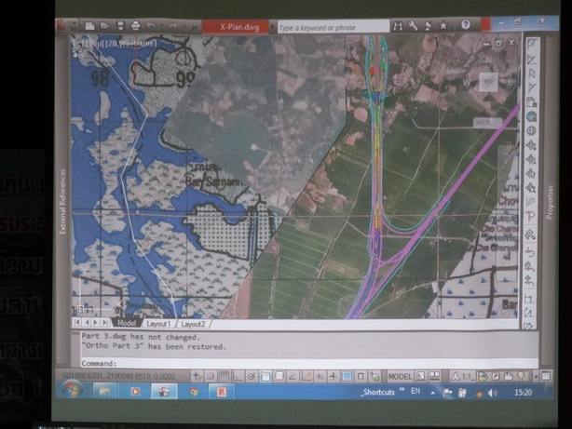Click the Windows Start button
The image size is (572, 429).
(73, 392)
